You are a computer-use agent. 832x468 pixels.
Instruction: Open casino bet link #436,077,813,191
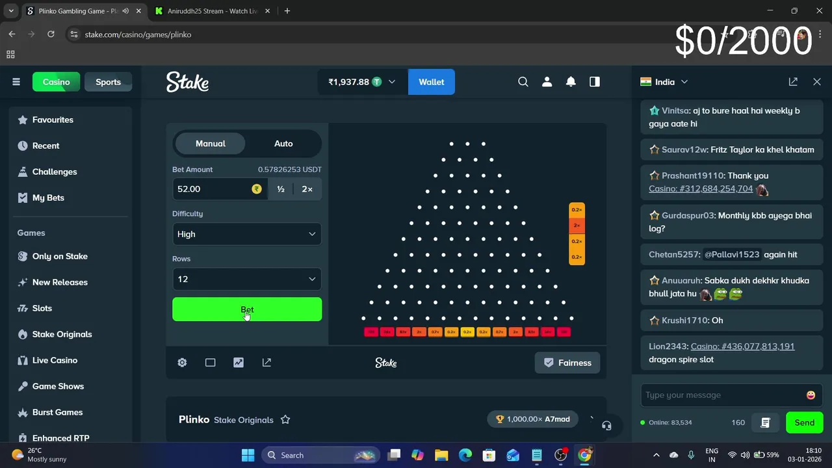(x=742, y=346)
